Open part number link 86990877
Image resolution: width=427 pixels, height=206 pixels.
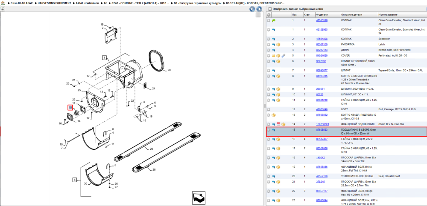[322, 71]
